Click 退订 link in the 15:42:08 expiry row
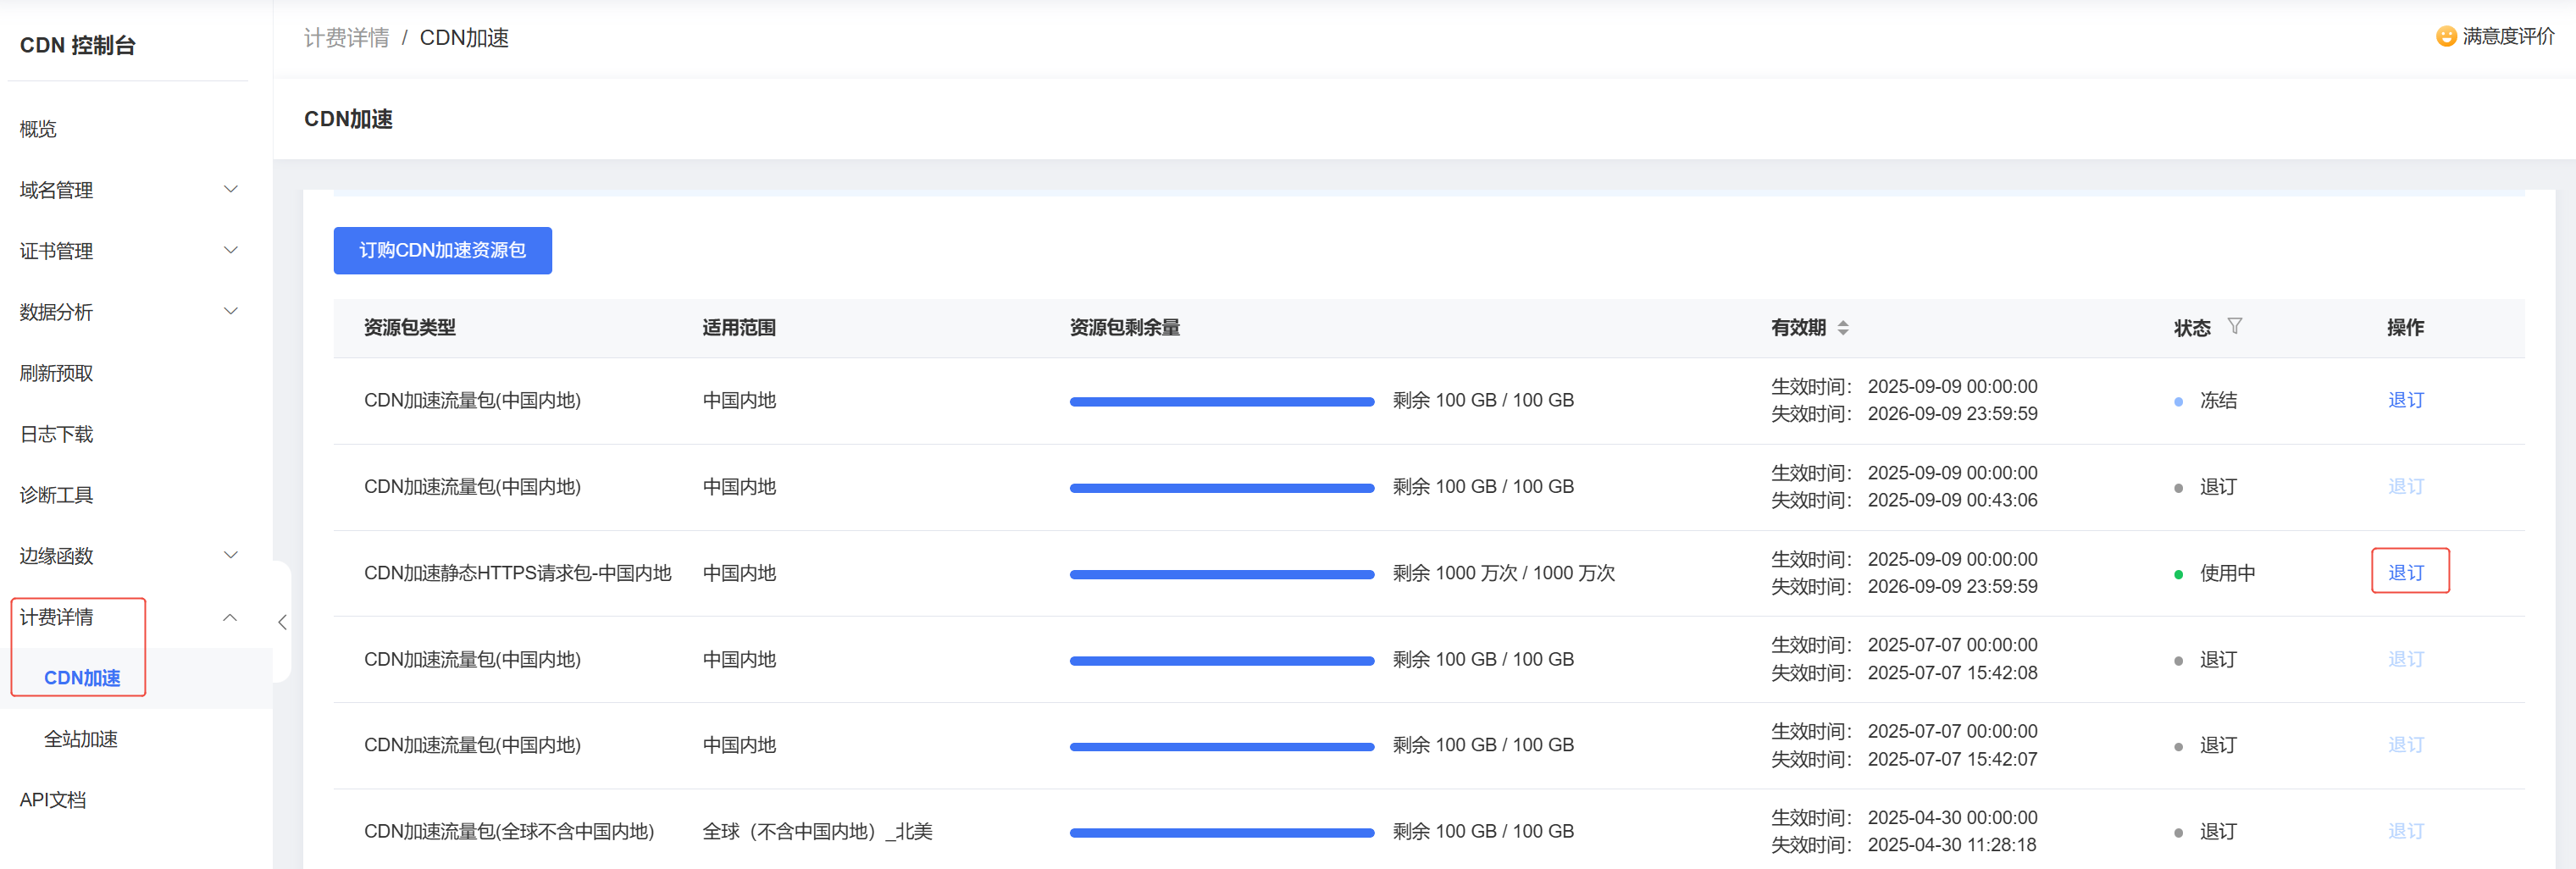The width and height of the screenshot is (2576, 869). pos(2406,659)
